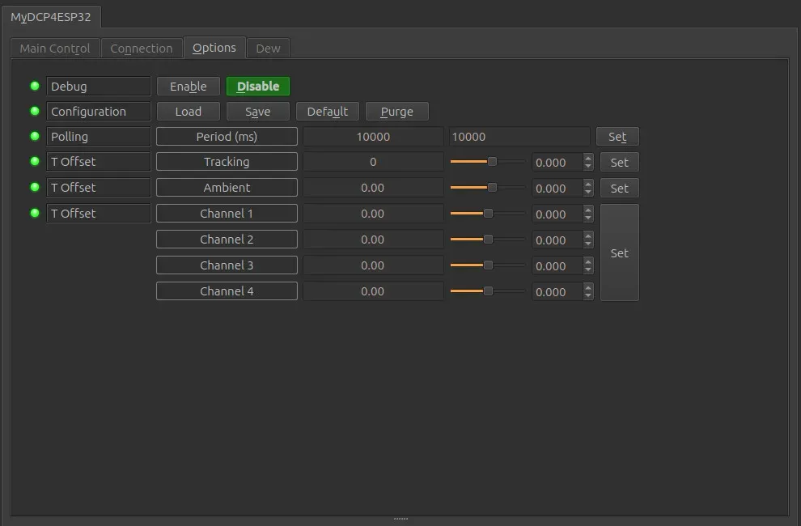Click the status light on the Channel 1 row
Viewport: 801px width, 526px height.
point(35,213)
